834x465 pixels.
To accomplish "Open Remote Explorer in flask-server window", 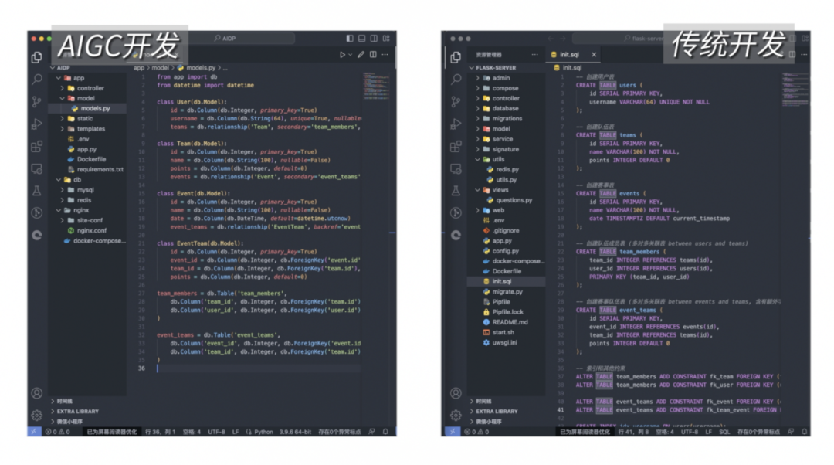I will (x=456, y=168).
